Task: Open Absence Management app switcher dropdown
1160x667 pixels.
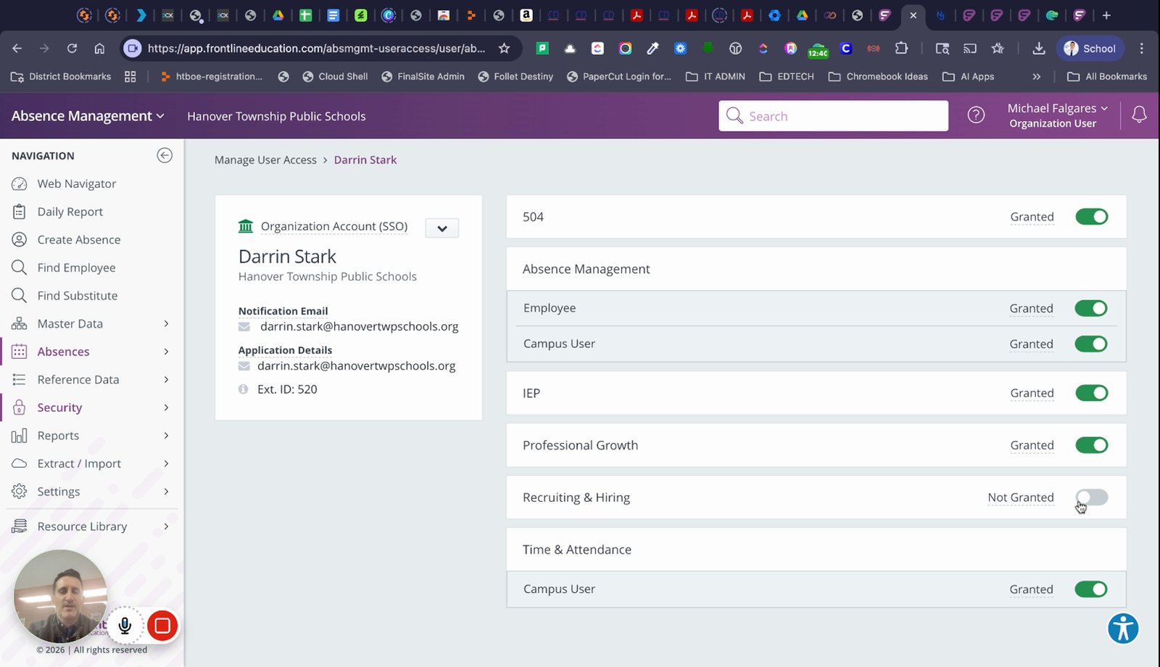Action: 88,116
